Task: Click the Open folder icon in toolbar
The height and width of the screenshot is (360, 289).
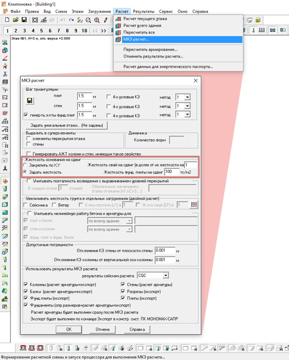Action: point(15,20)
